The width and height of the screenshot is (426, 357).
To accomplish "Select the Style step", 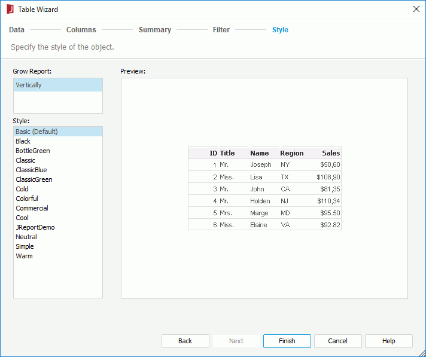I will (x=280, y=29).
